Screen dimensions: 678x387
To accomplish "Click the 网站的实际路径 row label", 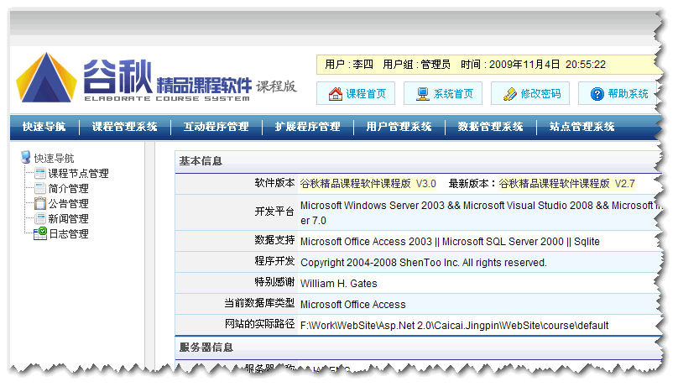I will 259,324.
